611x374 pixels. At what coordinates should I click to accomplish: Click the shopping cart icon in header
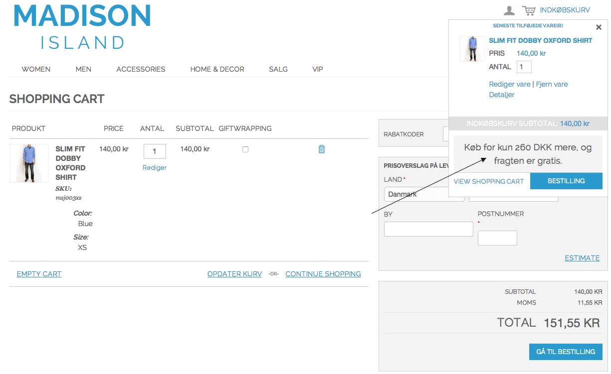[528, 10]
